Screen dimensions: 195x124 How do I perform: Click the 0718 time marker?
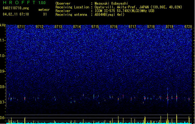[x=151, y=27]
